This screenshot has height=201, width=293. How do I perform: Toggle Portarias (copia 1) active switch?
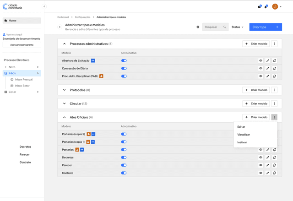[x=124, y=142]
